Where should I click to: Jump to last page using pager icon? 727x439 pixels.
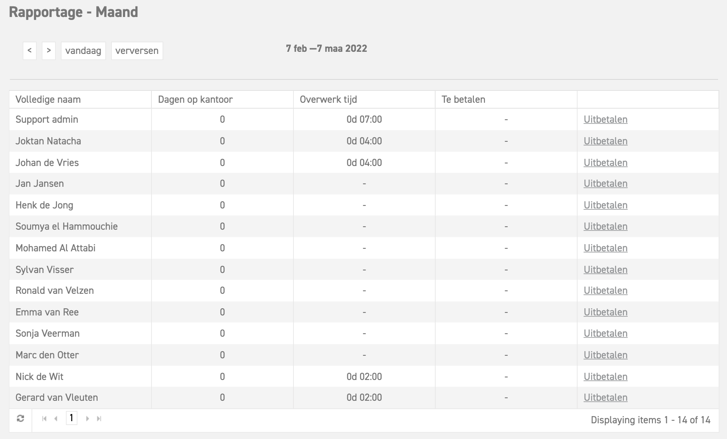coord(99,419)
